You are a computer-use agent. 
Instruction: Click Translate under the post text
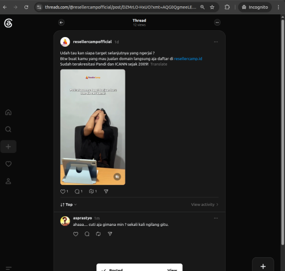click(x=158, y=64)
